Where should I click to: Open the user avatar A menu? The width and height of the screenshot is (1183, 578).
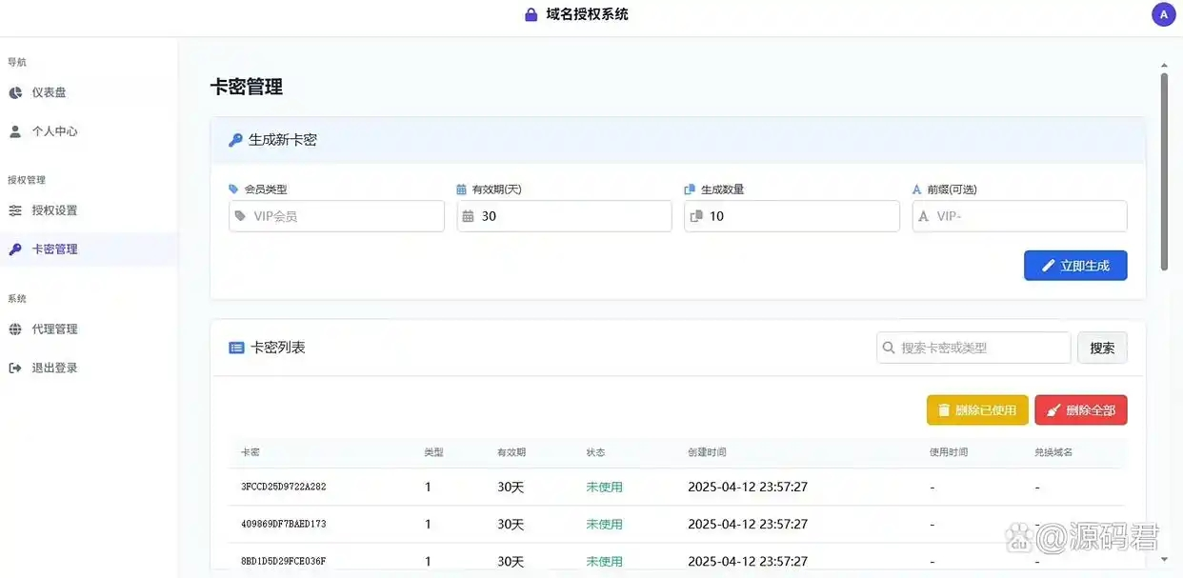click(1163, 15)
